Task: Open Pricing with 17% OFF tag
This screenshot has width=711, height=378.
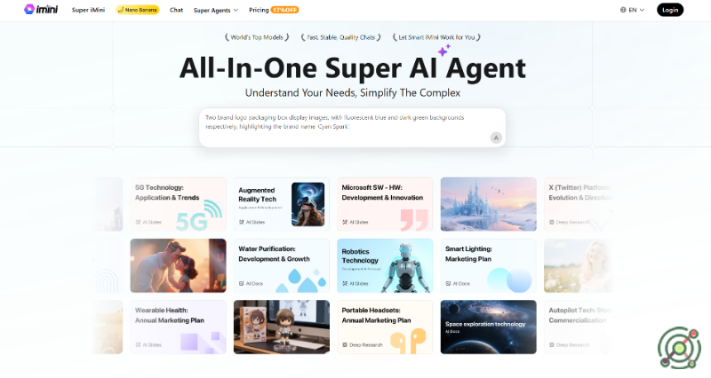Action: point(274,10)
